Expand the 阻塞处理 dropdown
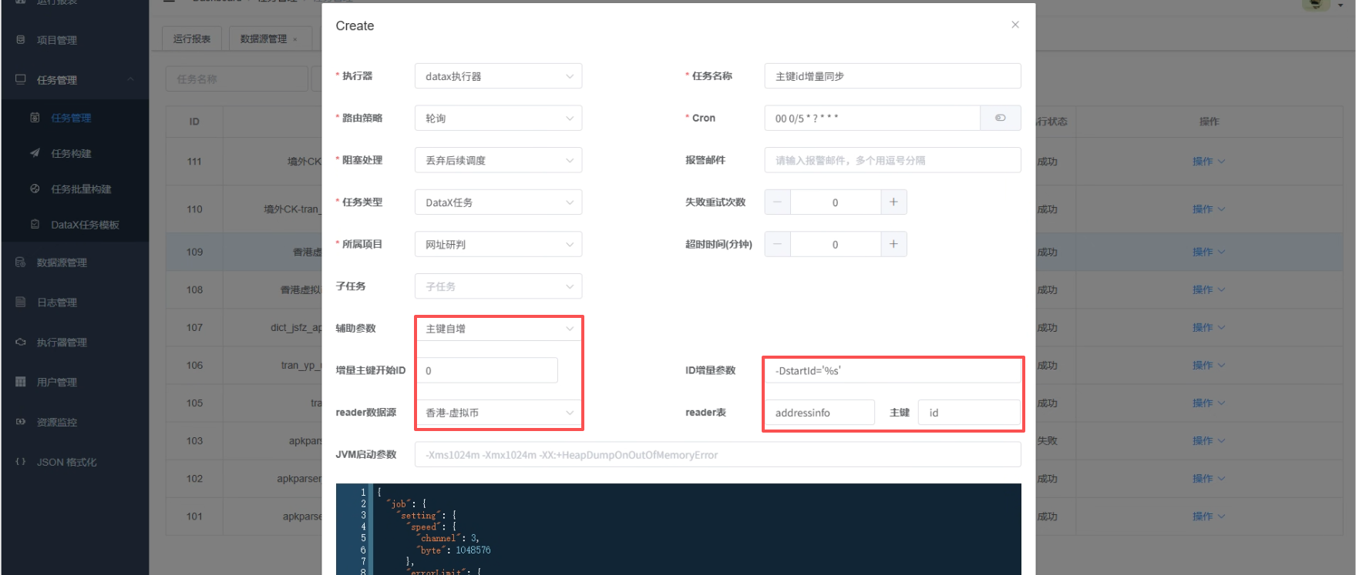 pos(498,160)
